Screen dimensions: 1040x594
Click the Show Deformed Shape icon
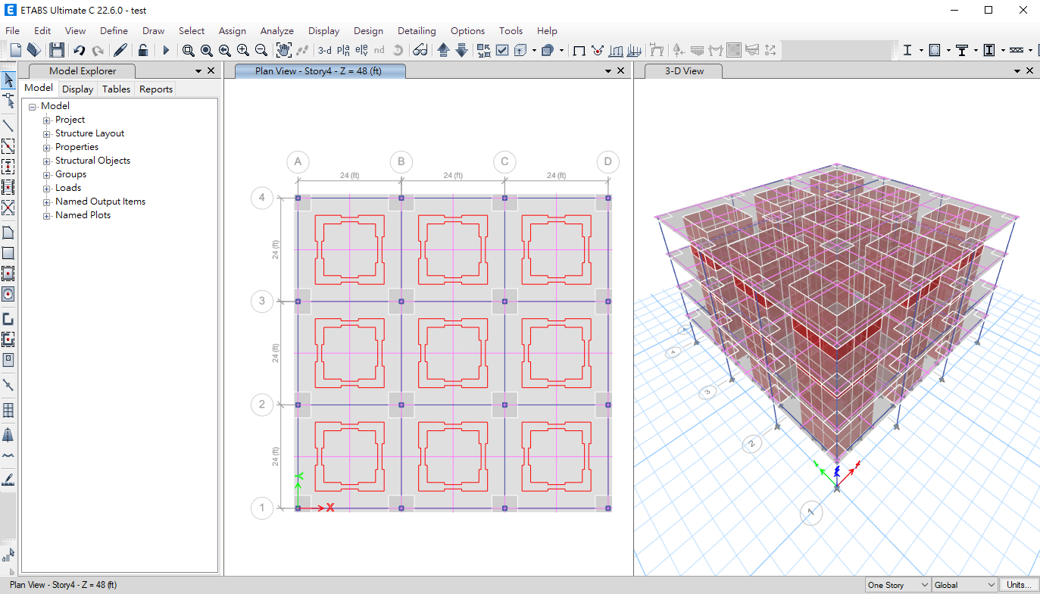point(598,50)
